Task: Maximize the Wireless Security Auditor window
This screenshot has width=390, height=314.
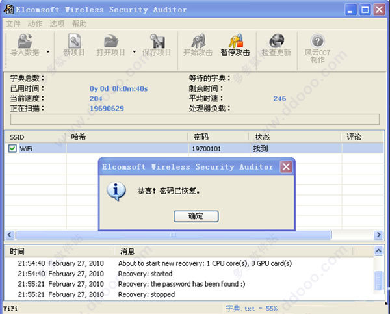Action: pyautogui.click(x=365, y=10)
